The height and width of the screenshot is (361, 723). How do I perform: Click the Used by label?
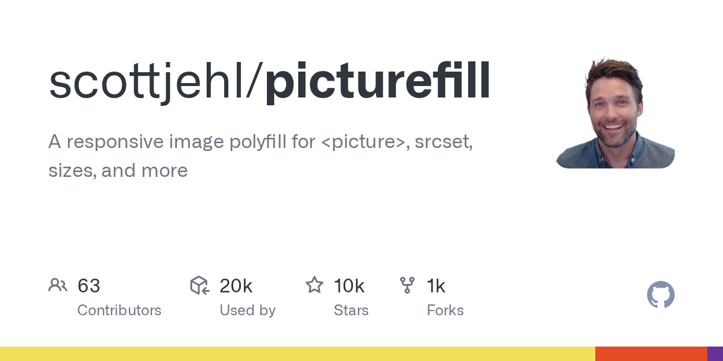pyautogui.click(x=248, y=310)
